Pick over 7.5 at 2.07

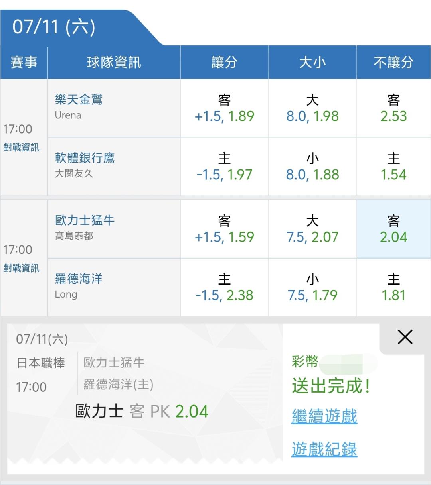tap(312, 229)
